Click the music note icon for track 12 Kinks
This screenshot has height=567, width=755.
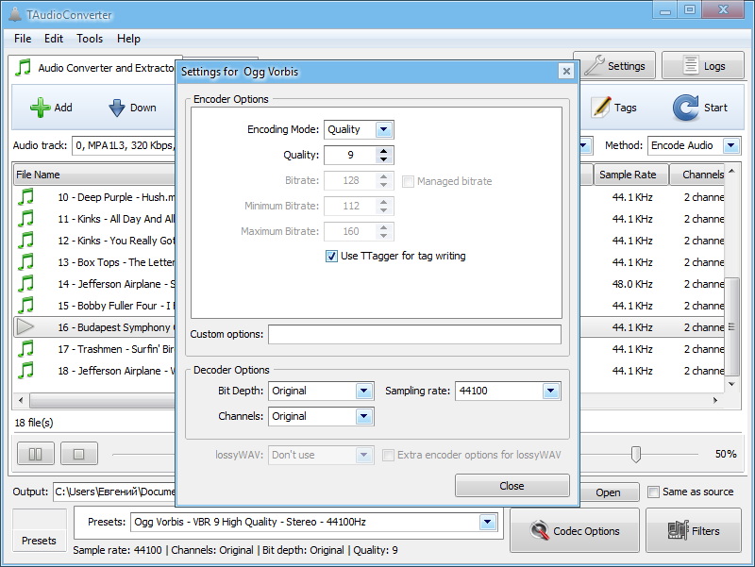[x=26, y=241]
